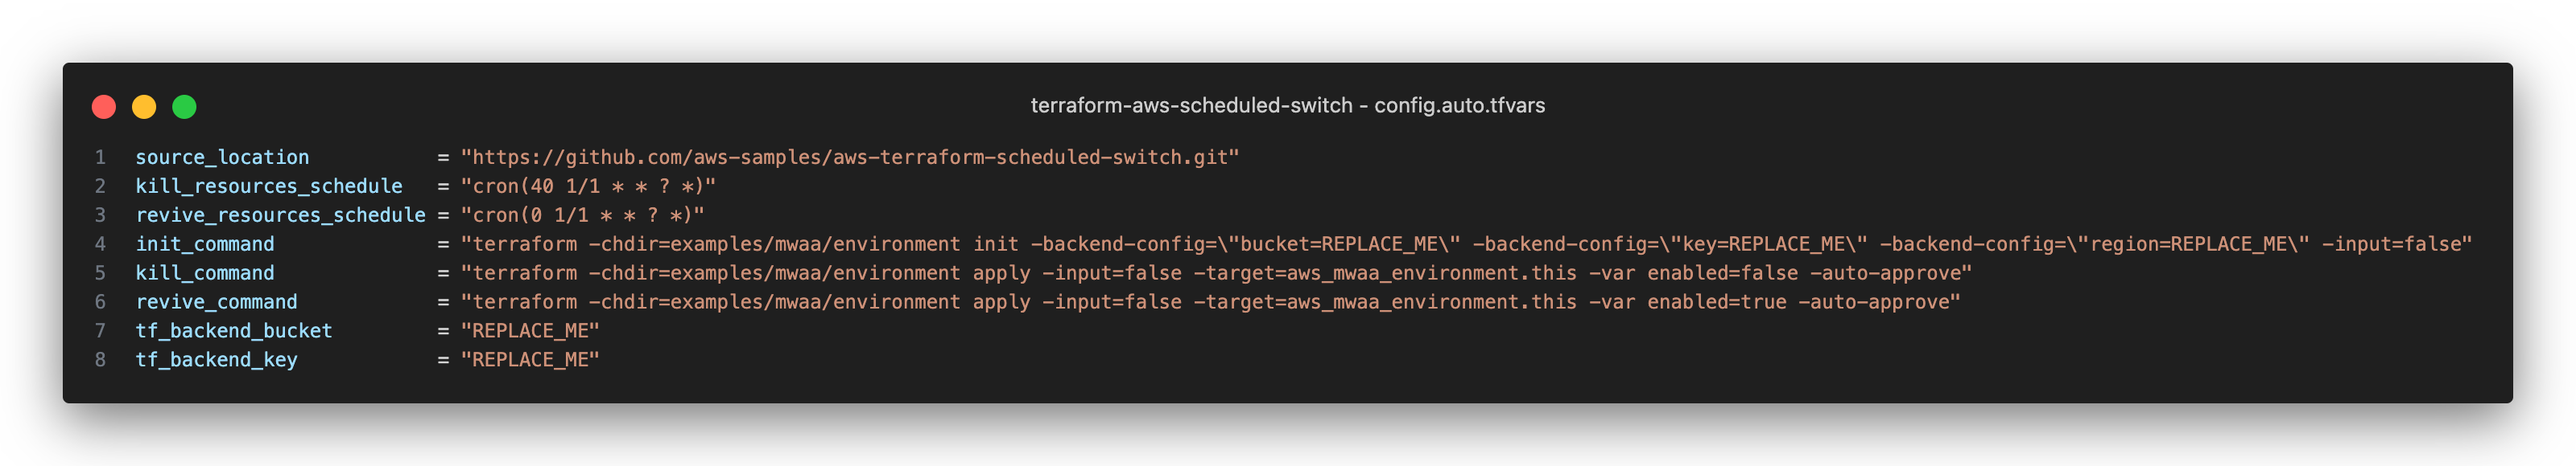Click the revive_resources_schedule variable name
Image resolution: width=2576 pixels, height=466 pixels.
point(280,215)
